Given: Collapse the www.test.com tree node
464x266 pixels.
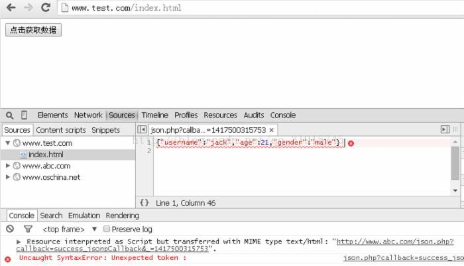Looking at the screenshot, I should 8,143.
